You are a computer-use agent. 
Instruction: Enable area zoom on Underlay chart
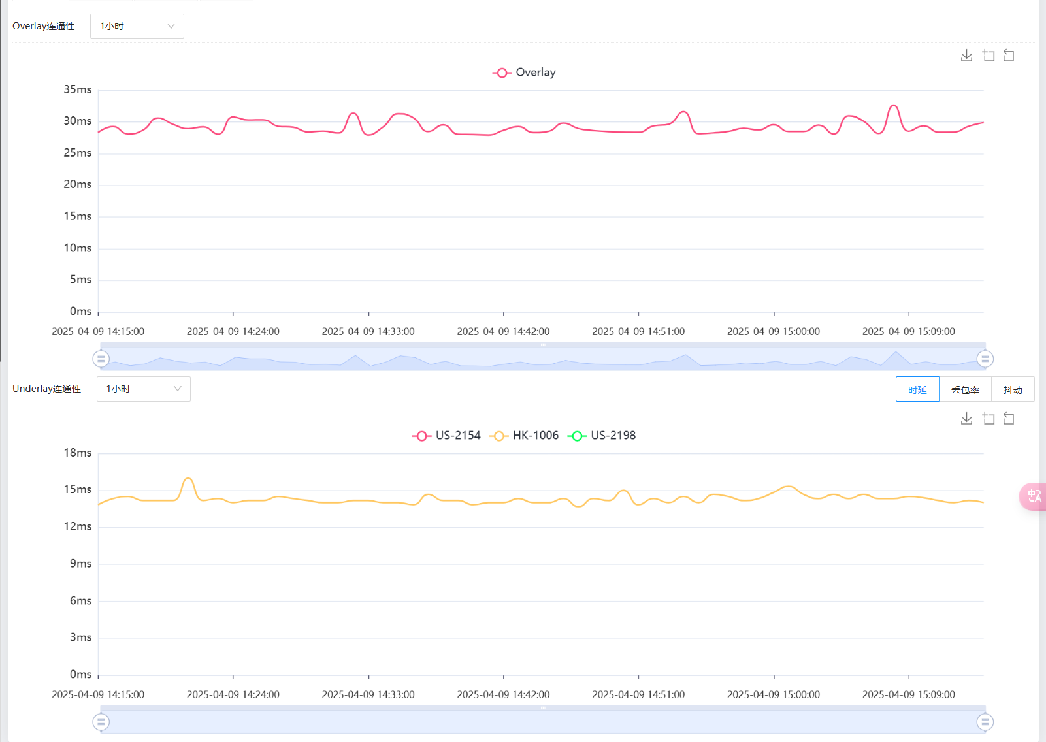click(989, 419)
